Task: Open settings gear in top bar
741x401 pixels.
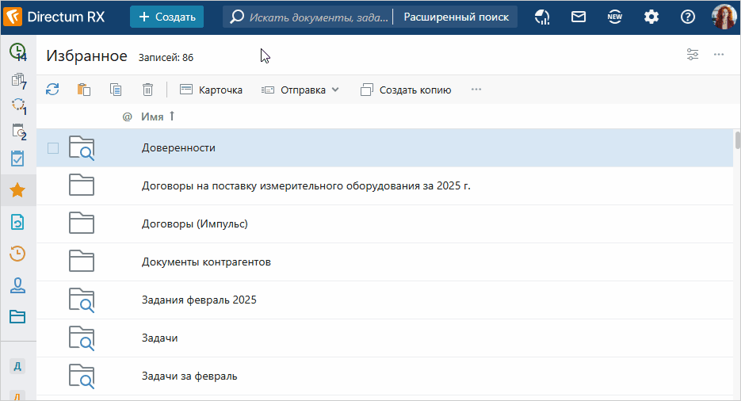Action: click(x=651, y=17)
